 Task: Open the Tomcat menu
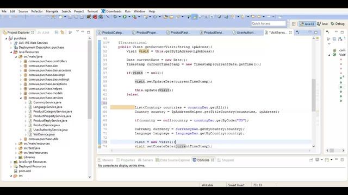[92, 11]
